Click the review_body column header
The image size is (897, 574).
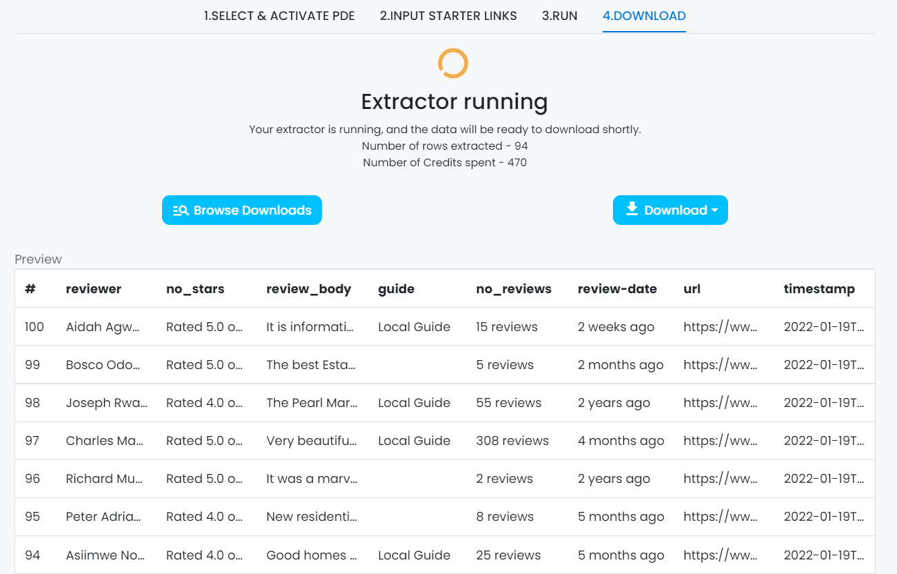[x=309, y=289]
